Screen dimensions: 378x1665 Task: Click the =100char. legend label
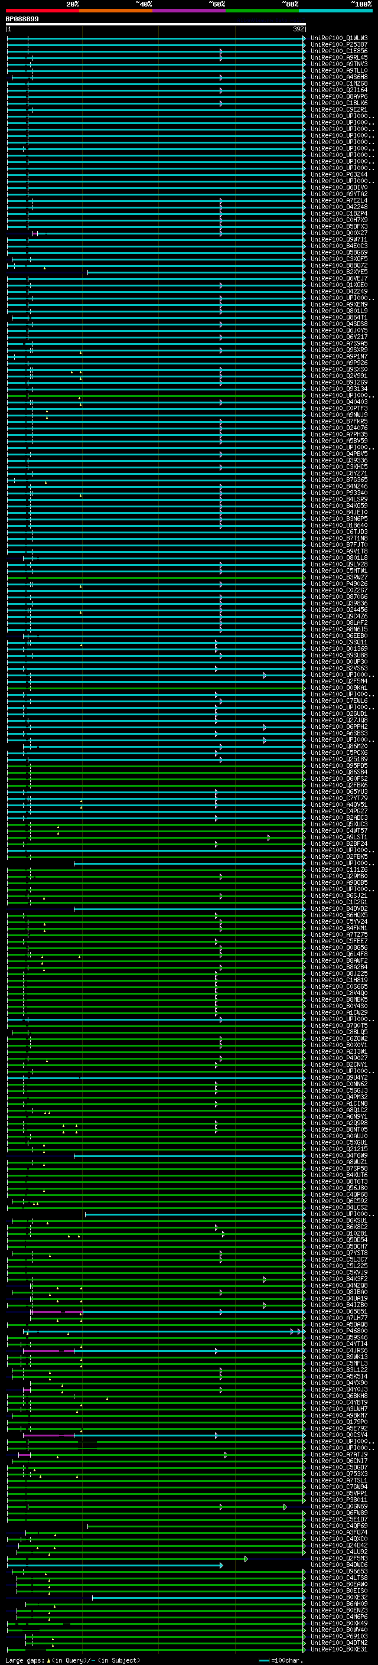click(288, 1660)
